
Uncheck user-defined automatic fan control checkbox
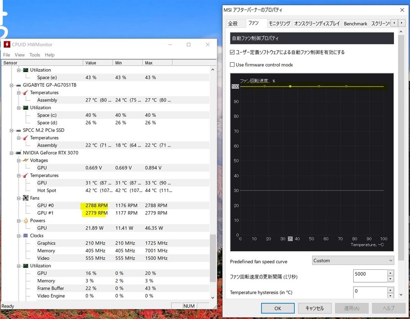pos(233,52)
